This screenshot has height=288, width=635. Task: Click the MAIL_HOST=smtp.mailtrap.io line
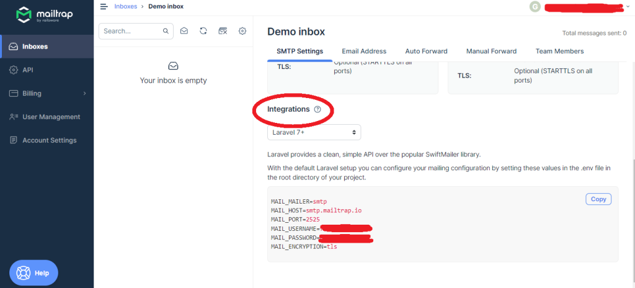(316, 210)
